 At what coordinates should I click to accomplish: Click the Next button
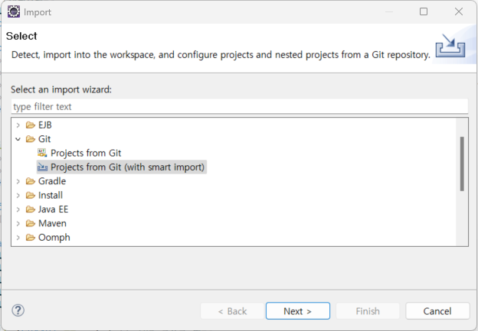[298, 311]
